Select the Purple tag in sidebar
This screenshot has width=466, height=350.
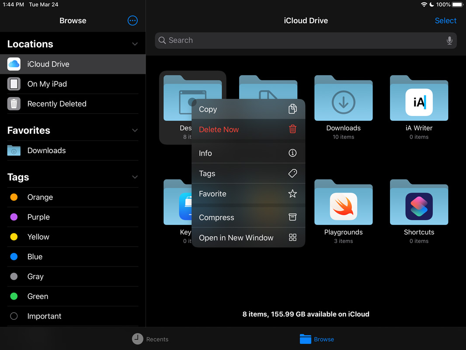tap(38, 217)
